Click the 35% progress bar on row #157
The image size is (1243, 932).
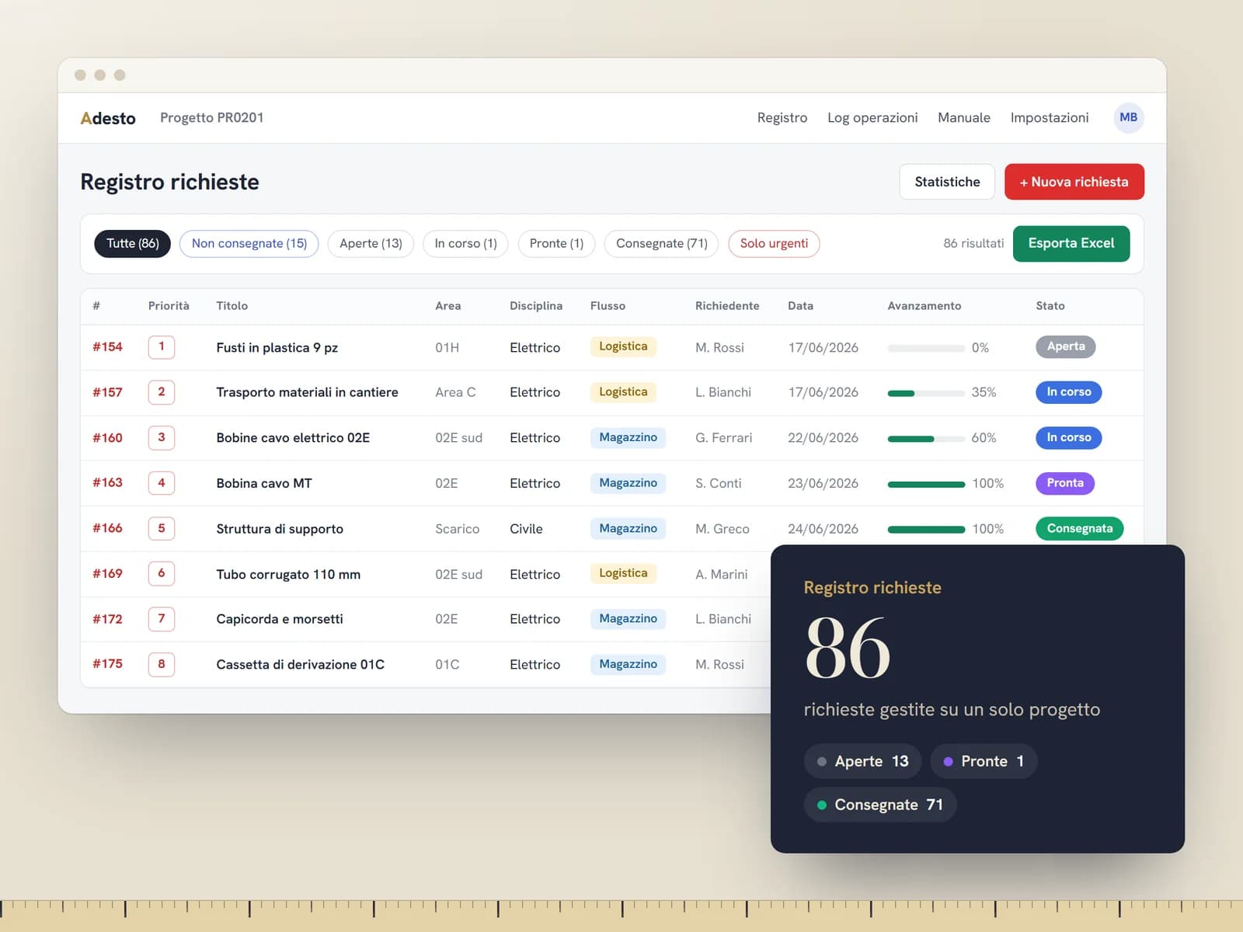click(926, 393)
